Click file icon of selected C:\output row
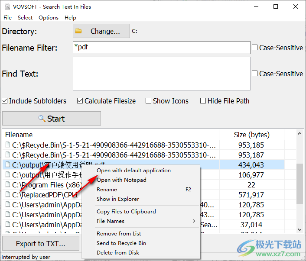Viewport: 306px width, 261px height. pyautogui.click(x=8, y=164)
